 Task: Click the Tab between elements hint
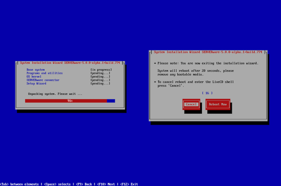20,184
